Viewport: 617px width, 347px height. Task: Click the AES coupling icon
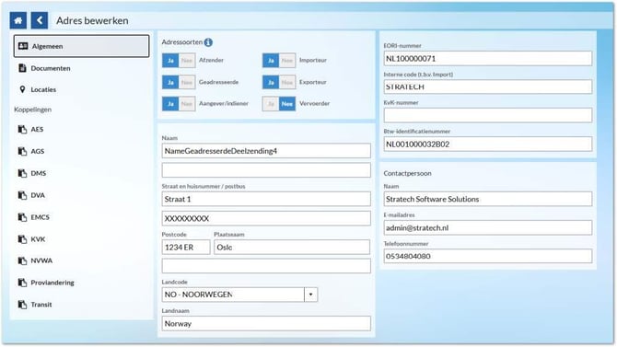coord(22,130)
